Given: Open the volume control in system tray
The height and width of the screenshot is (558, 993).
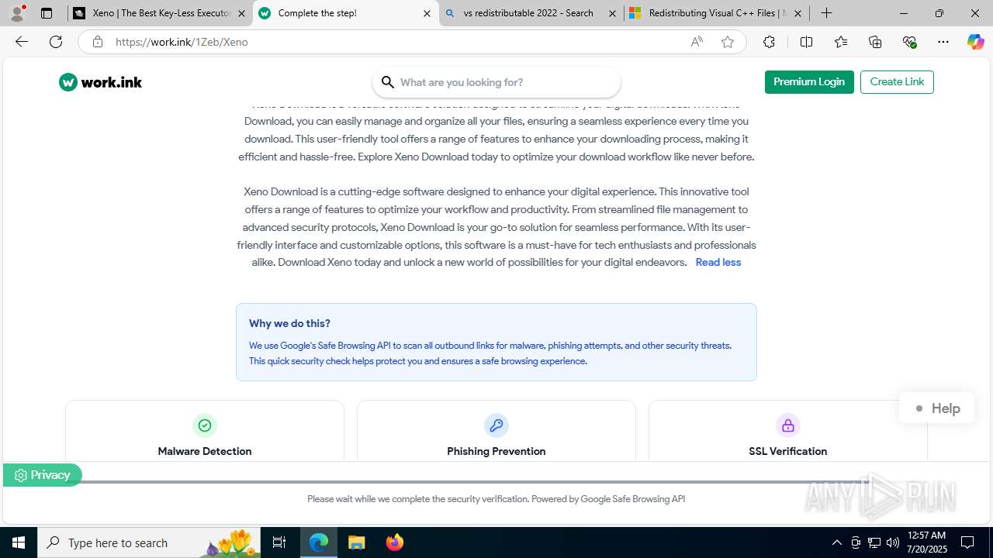Looking at the screenshot, I should pyautogui.click(x=893, y=542).
